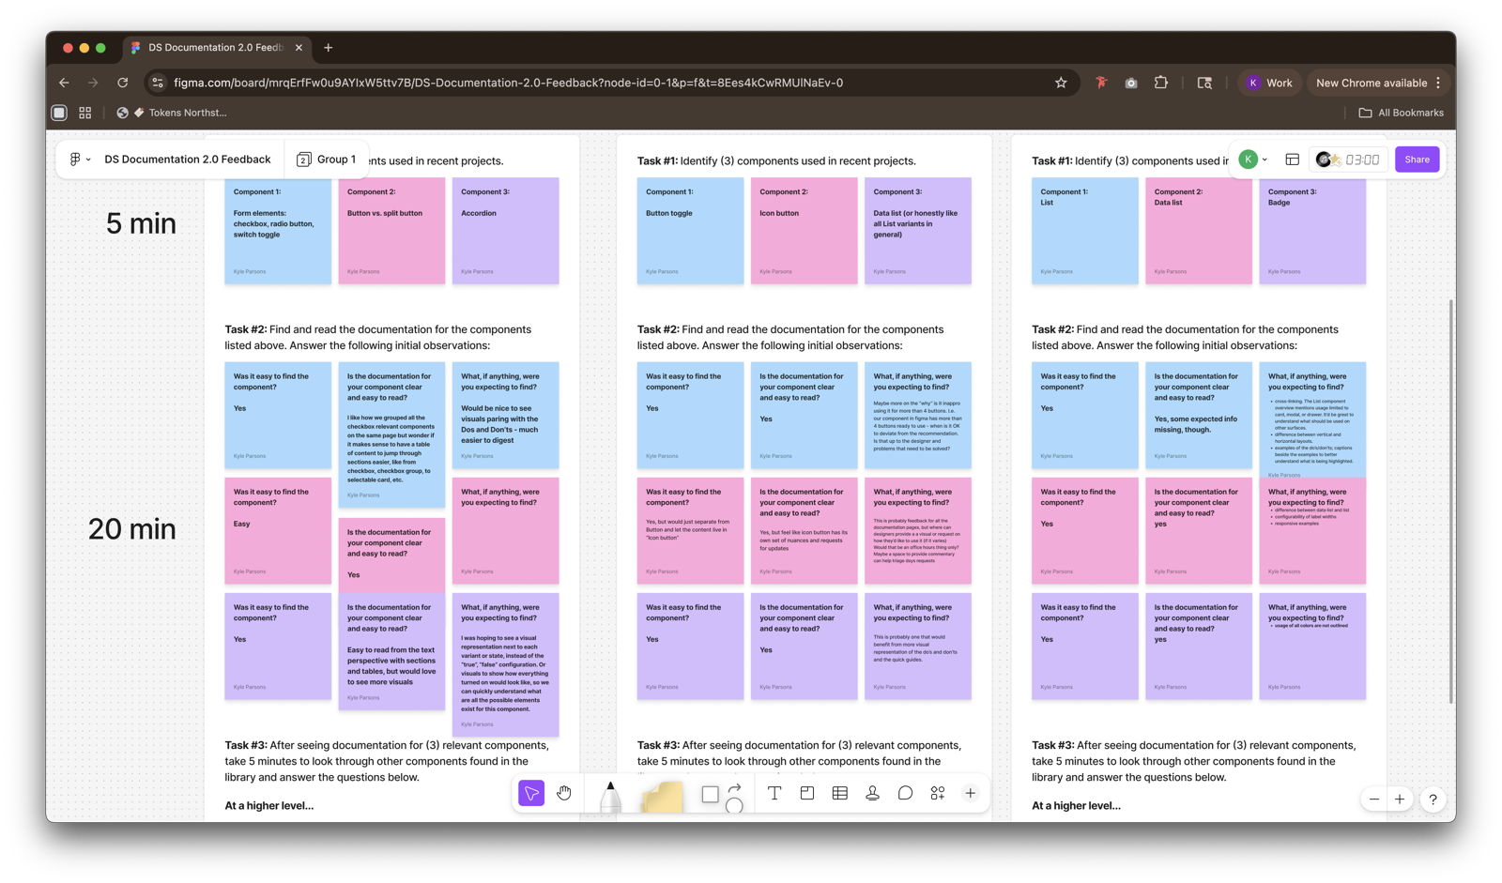Image resolution: width=1502 pixels, height=883 pixels.
Task: Select the square shape tool
Action: pyautogui.click(x=710, y=795)
